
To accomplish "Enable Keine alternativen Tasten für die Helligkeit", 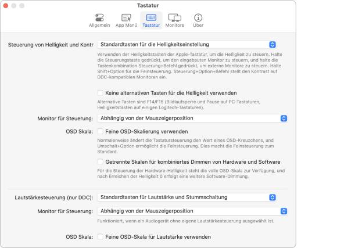I will point(100,93).
